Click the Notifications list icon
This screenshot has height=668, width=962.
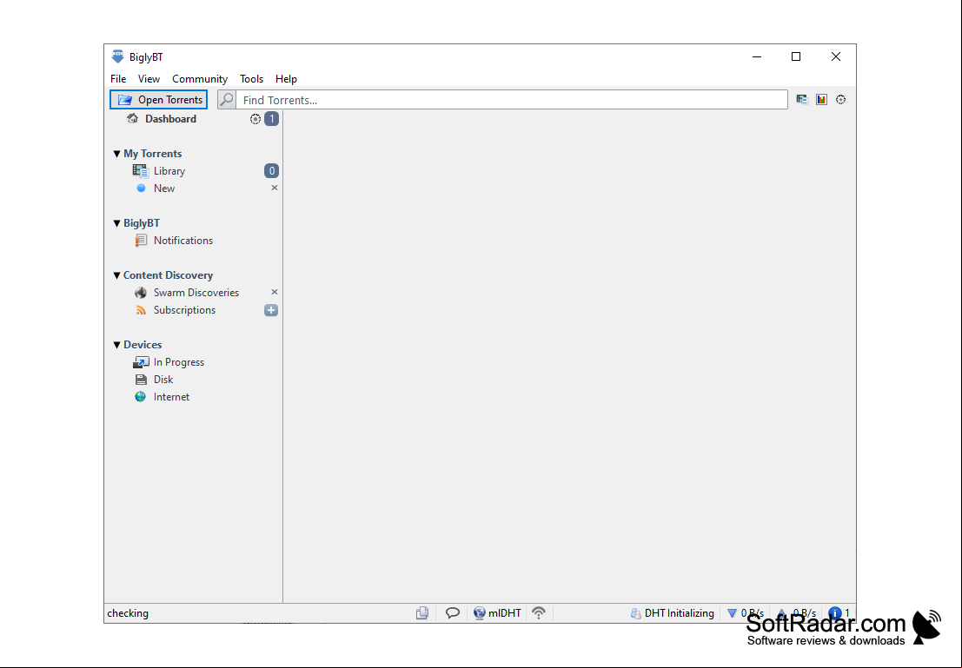[x=141, y=241]
